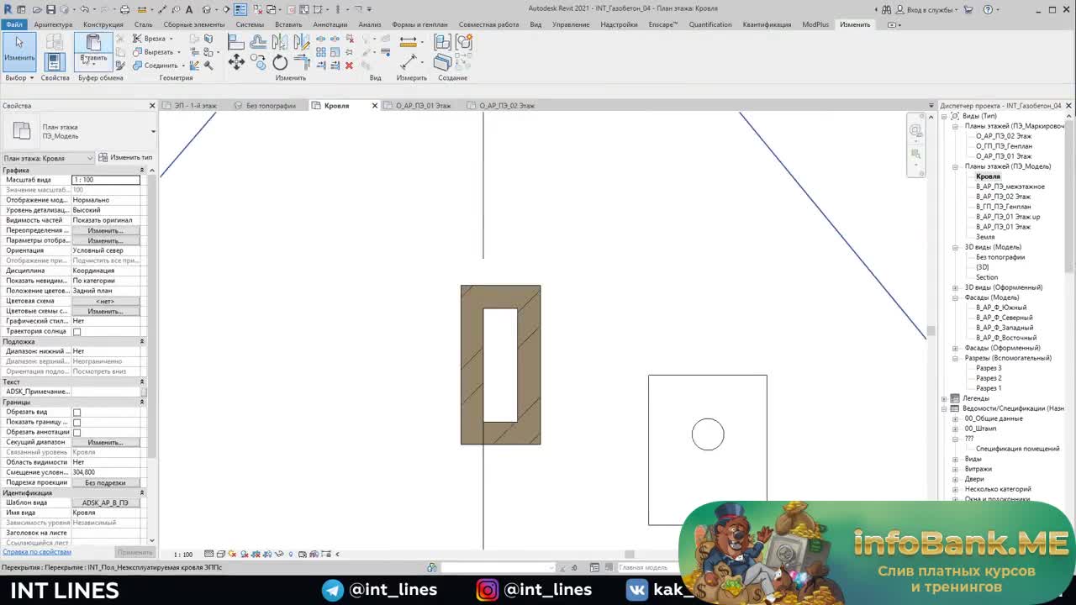Click the Rotate tool icon
Viewport: 1076px width, 605px height.
280,62
